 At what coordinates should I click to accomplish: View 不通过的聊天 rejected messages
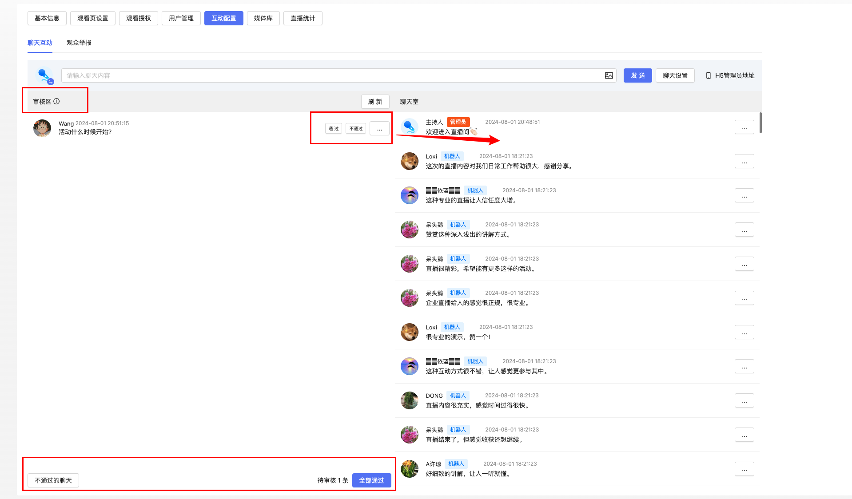click(x=53, y=480)
